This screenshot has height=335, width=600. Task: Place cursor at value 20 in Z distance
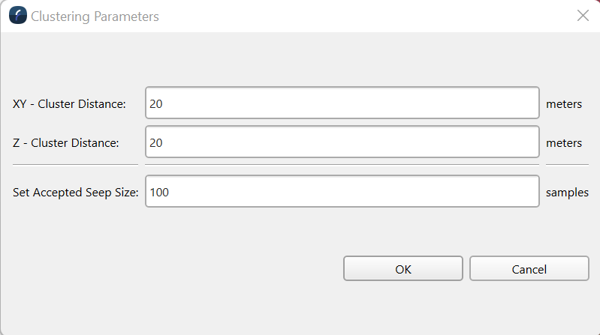[x=156, y=143]
